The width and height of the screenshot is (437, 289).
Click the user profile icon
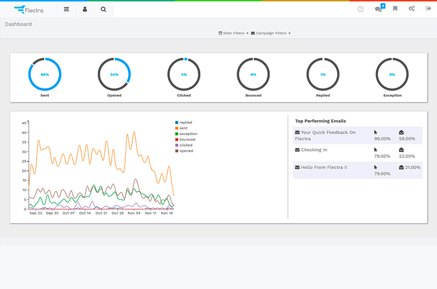pos(85,9)
